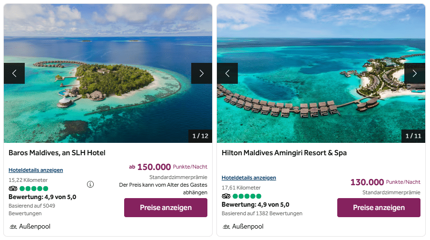Screen dimensions: 430x240
Task: Click the Außenpool icon on Baros card
Action: point(13,227)
